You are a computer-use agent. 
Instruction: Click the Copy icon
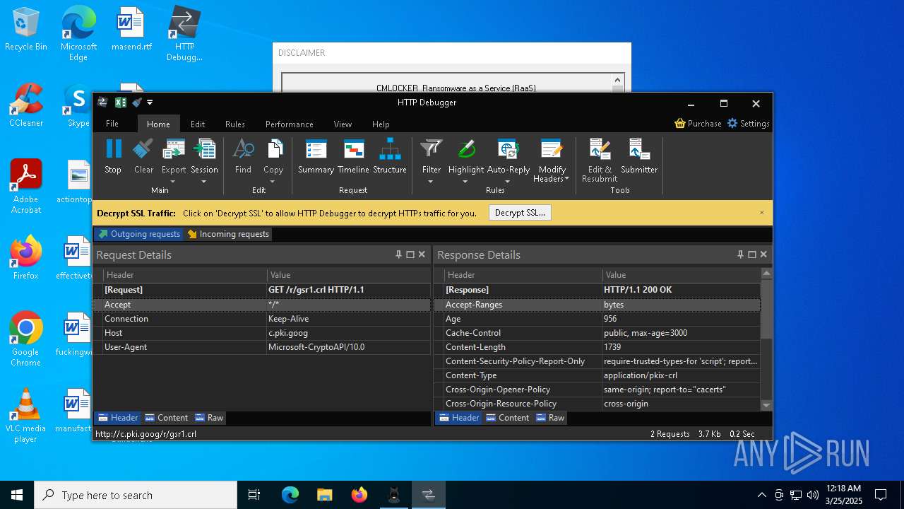273,150
